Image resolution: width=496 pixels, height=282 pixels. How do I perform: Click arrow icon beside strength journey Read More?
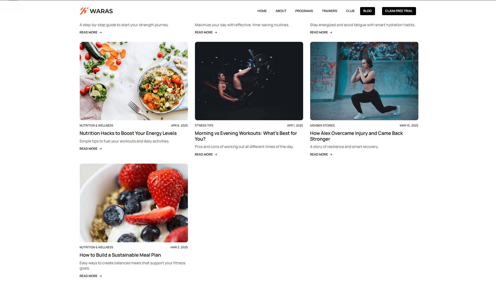pyautogui.click(x=100, y=32)
